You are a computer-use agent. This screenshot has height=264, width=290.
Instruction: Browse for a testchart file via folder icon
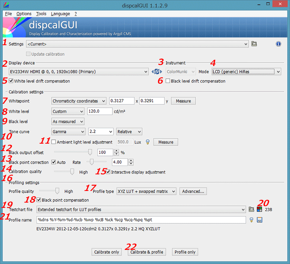[x=251, y=209]
